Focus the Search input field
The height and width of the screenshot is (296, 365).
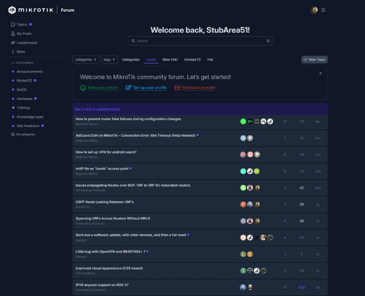(200, 41)
